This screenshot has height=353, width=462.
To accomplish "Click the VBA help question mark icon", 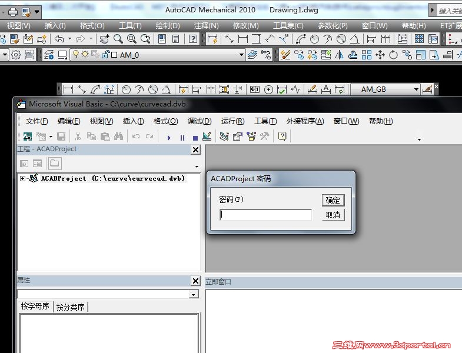I will point(282,136).
